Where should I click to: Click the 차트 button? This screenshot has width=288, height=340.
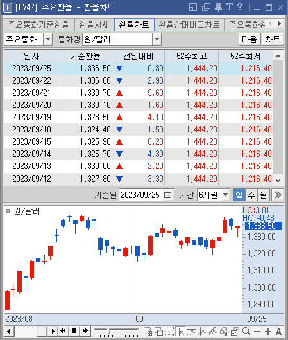[273, 39]
